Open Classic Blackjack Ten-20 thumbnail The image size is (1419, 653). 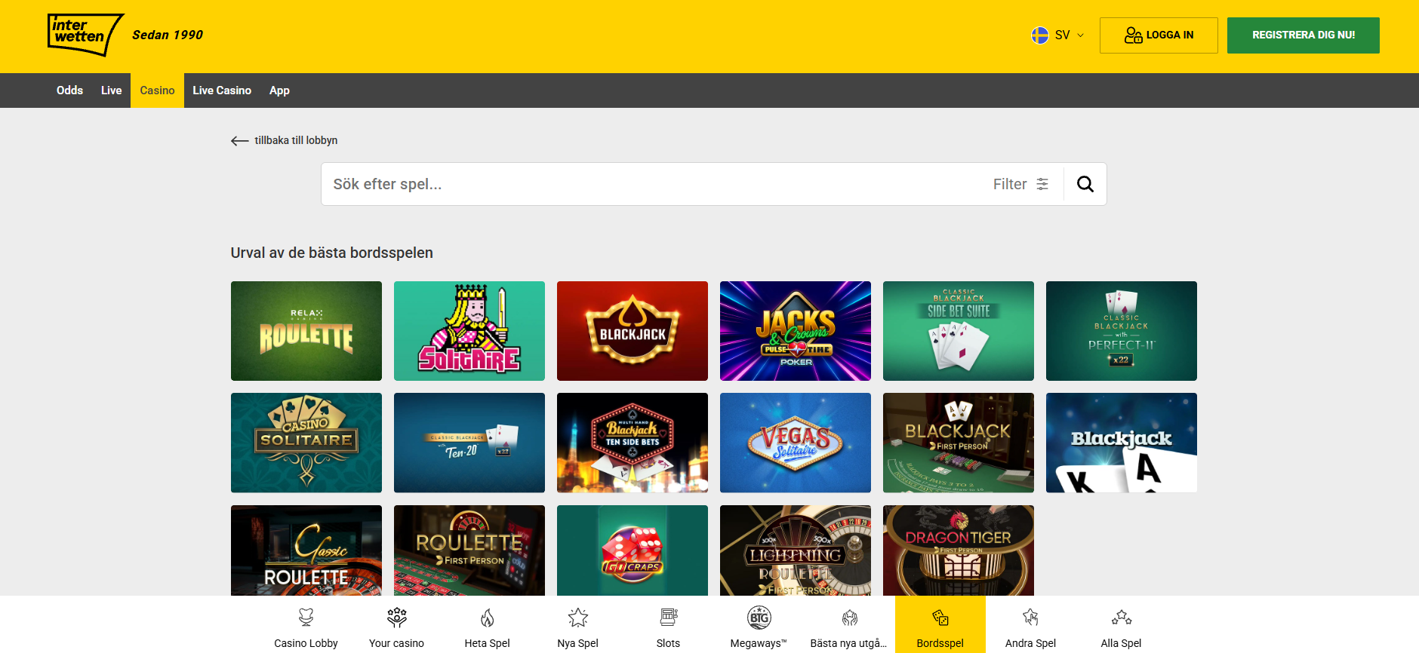click(469, 443)
